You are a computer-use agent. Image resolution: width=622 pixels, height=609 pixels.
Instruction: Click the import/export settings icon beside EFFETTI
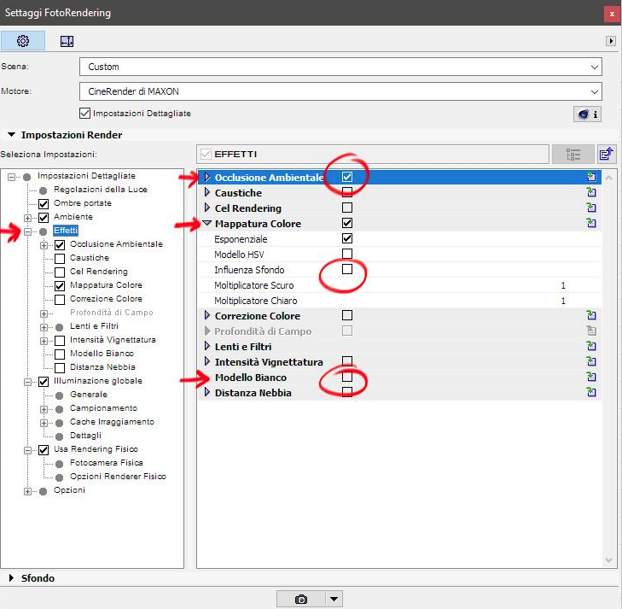pyautogui.click(x=606, y=155)
